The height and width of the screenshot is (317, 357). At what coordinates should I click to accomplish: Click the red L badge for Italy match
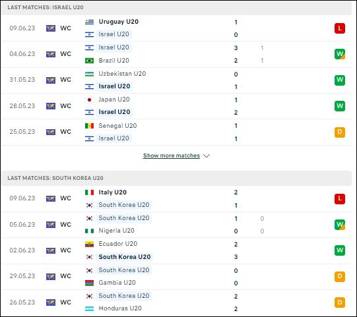click(339, 199)
